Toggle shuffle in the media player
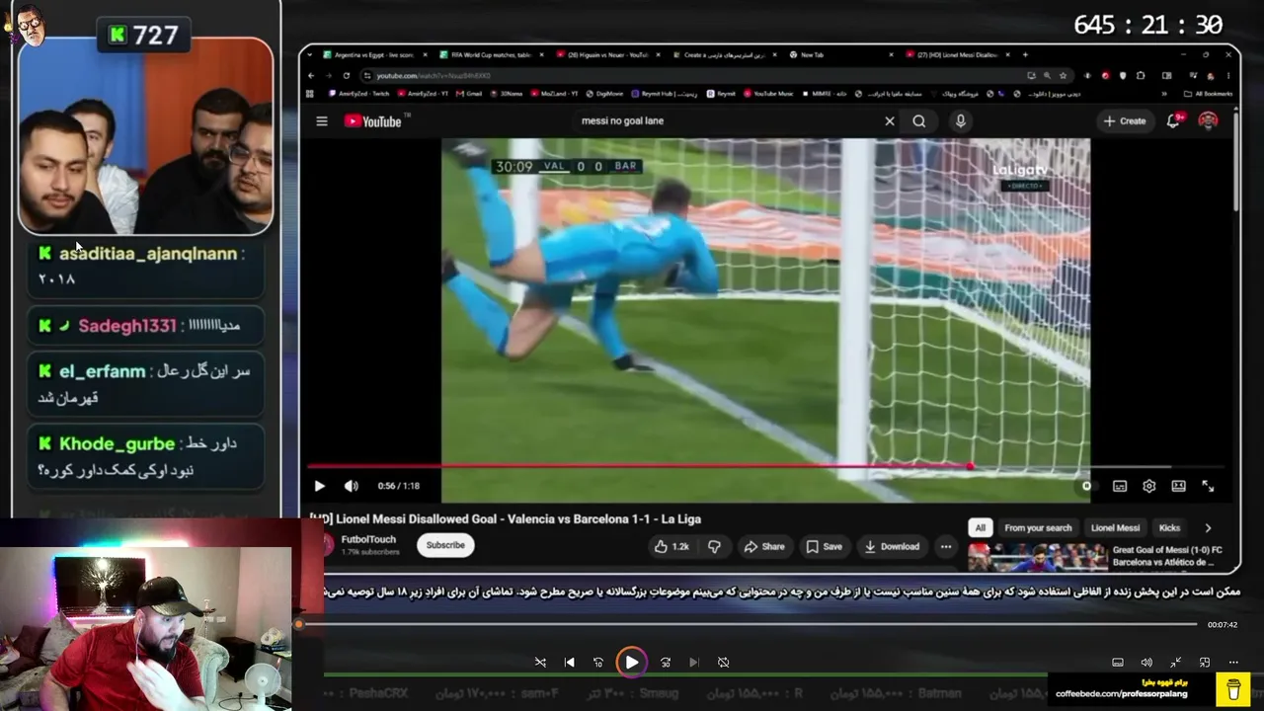The width and height of the screenshot is (1264, 711). coord(540,663)
